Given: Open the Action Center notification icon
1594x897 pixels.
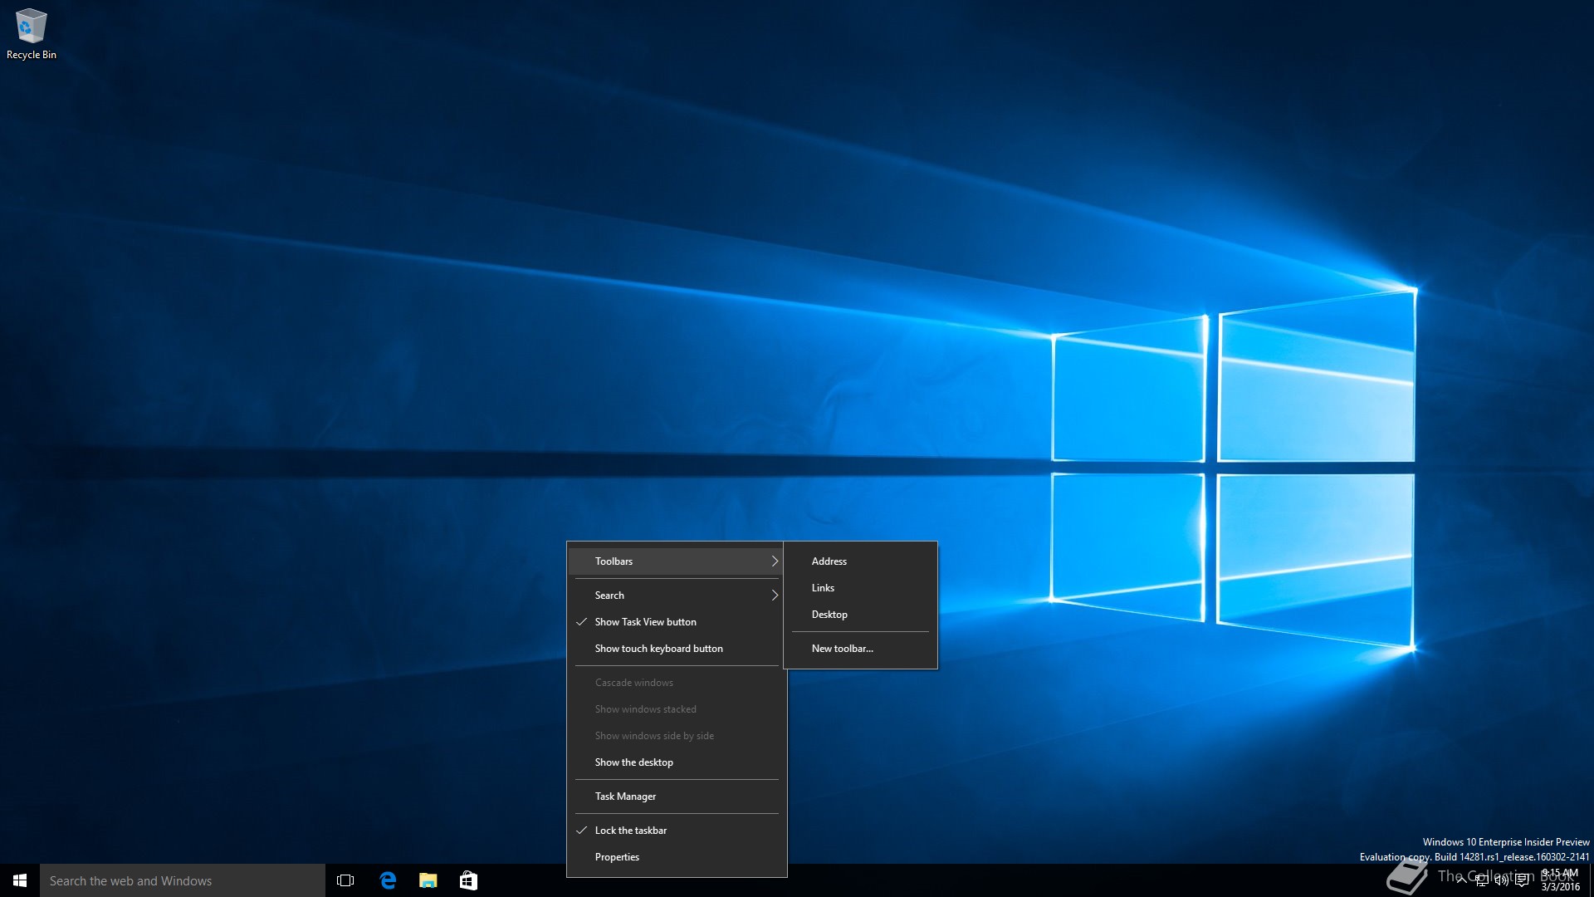Looking at the screenshot, I should pyautogui.click(x=1522, y=880).
